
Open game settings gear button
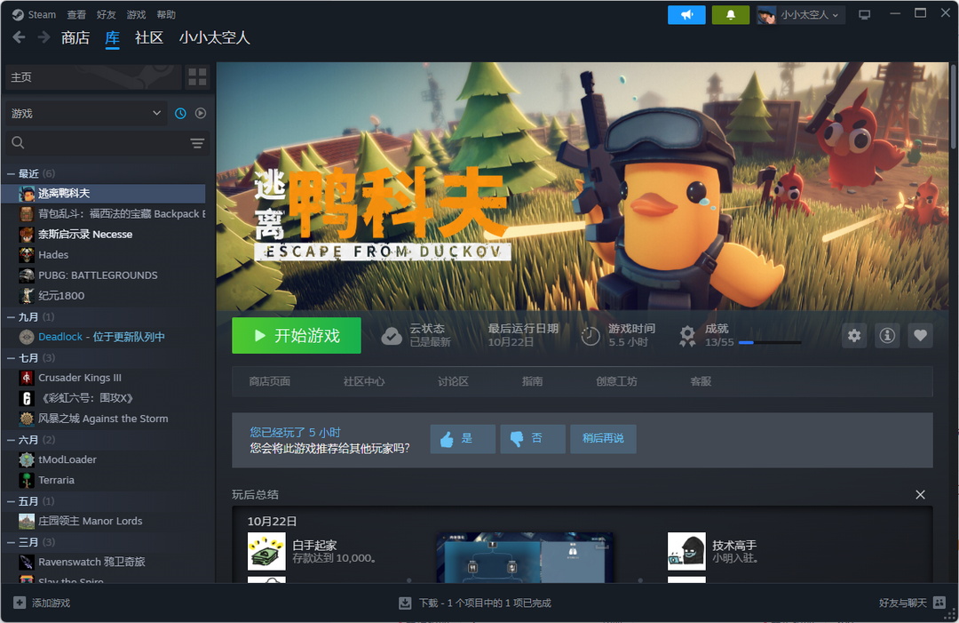(x=854, y=335)
